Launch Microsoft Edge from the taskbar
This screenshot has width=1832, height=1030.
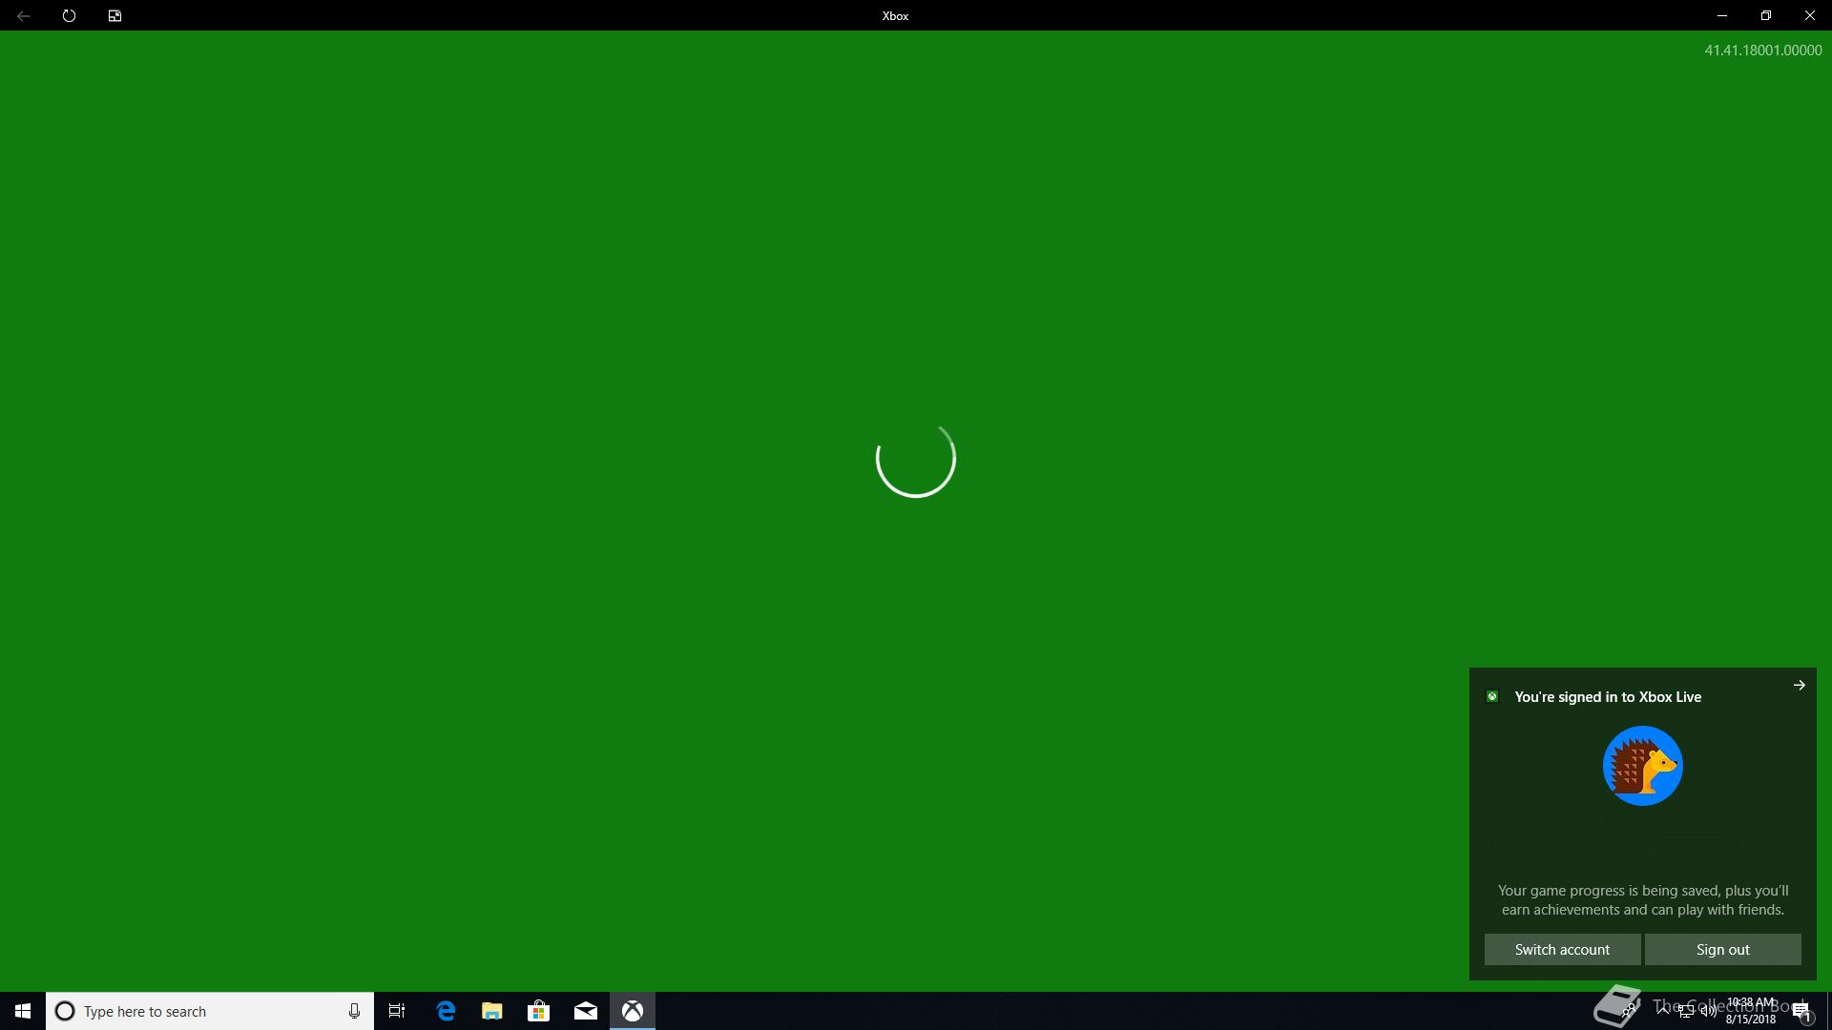click(x=446, y=1011)
